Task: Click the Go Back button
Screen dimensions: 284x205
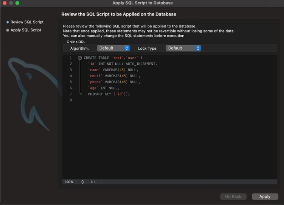Action: (233, 196)
